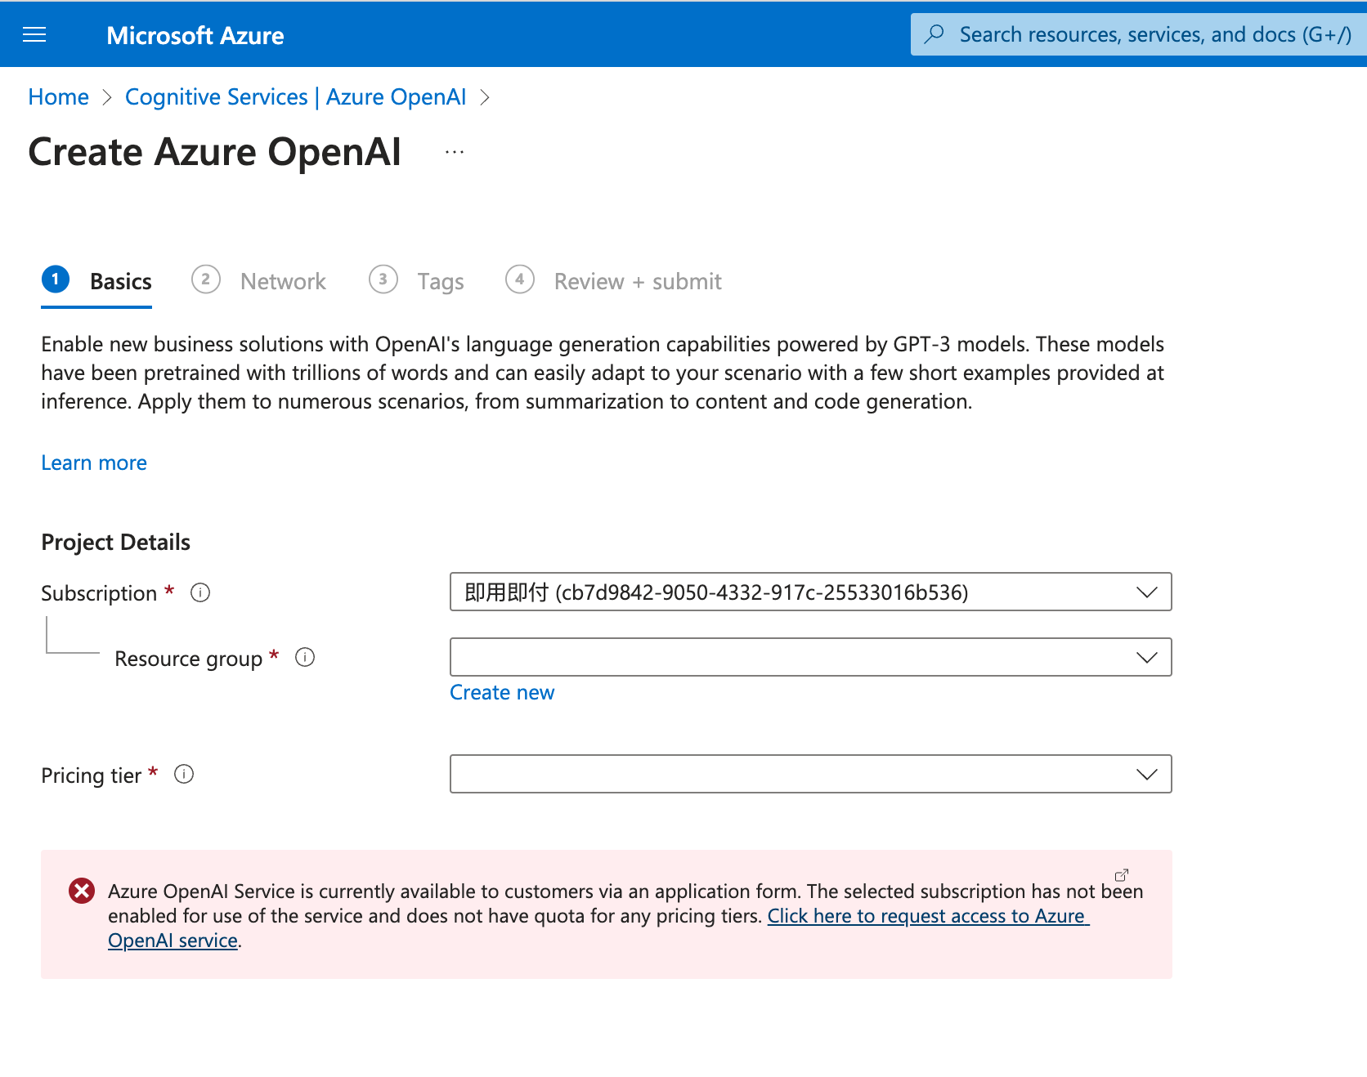The height and width of the screenshot is (1077, 1367).
Task: Click the Create Azure OpenAI page title
Action: 215,152
